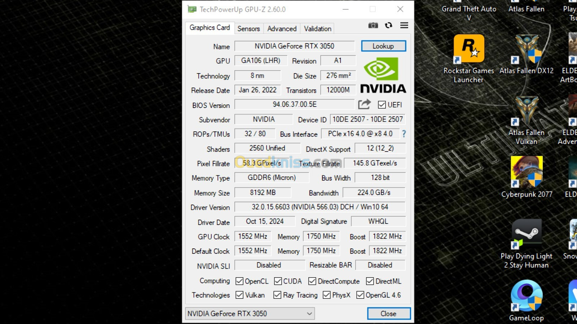Click the Close button at bottom
This screenshot has height=324, width=577.
[x=389, y=314]
